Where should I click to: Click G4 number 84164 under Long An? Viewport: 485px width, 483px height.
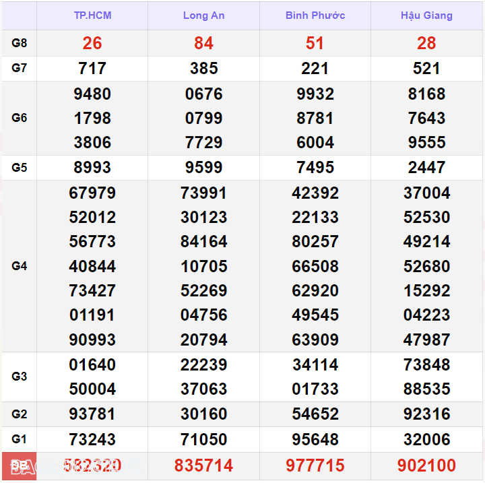(203, 241)
